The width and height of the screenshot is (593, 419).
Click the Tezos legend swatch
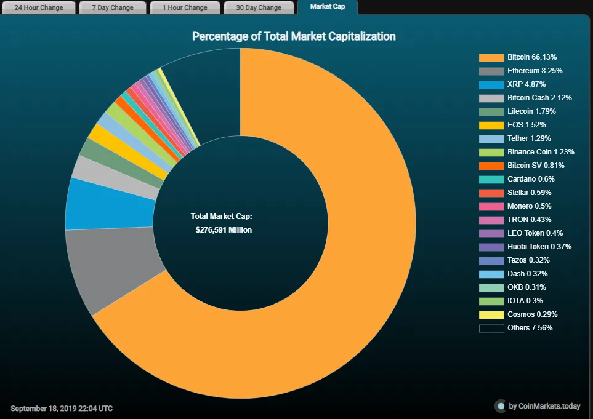(x=491, y=261)
